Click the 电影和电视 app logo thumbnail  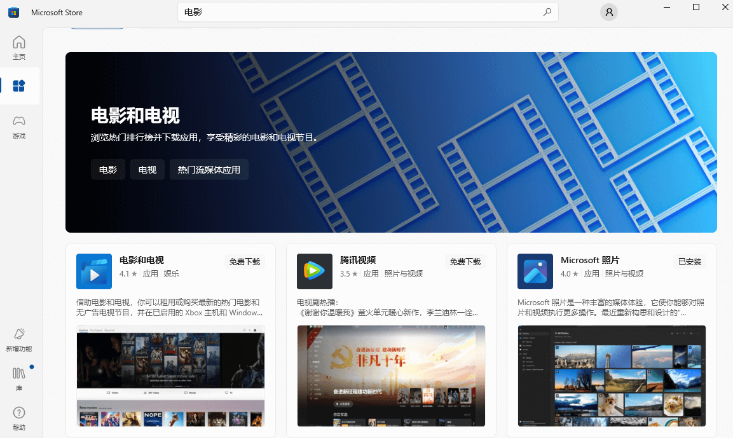93,271
